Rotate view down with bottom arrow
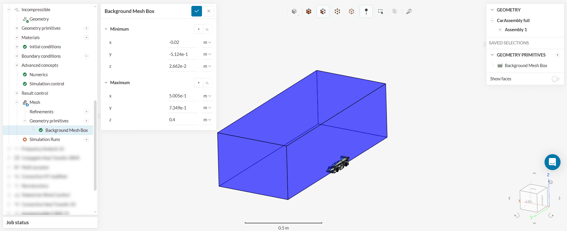The width and height of the screenshot is (567, 231). (534, 223)
